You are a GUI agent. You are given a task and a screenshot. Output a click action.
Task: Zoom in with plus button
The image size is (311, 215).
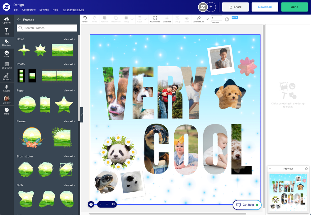click(107, 204)
